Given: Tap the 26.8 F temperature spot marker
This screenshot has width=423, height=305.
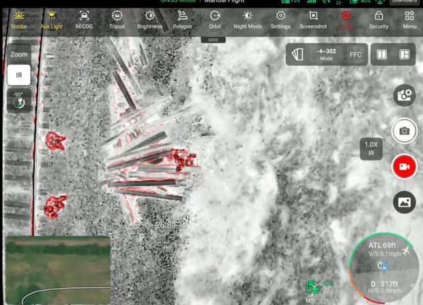Looking at the screenshot, I should (x=161, y=225).
